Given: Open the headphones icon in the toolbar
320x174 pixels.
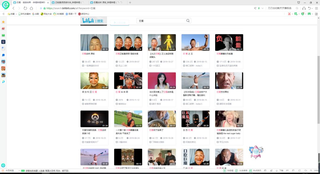Looking at the screenshot, I should pos(304,8).
